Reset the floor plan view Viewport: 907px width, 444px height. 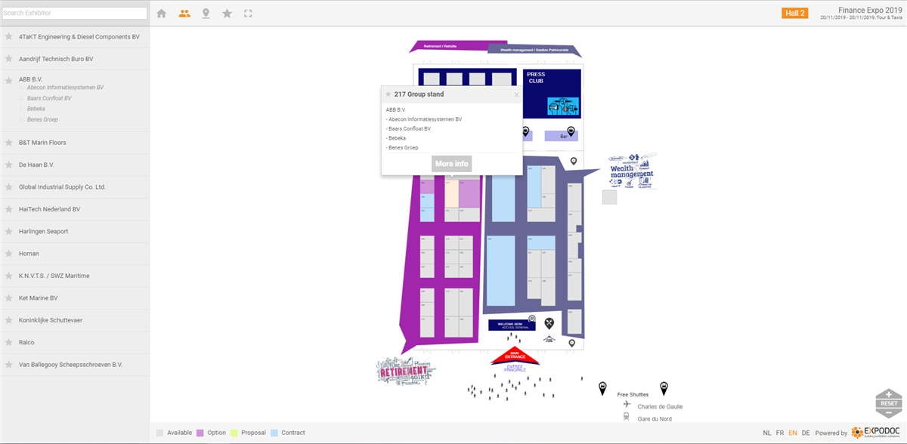point(888,404)
